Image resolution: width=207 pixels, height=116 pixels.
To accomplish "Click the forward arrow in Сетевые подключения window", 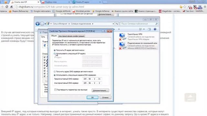I will [x=42, y=24].
